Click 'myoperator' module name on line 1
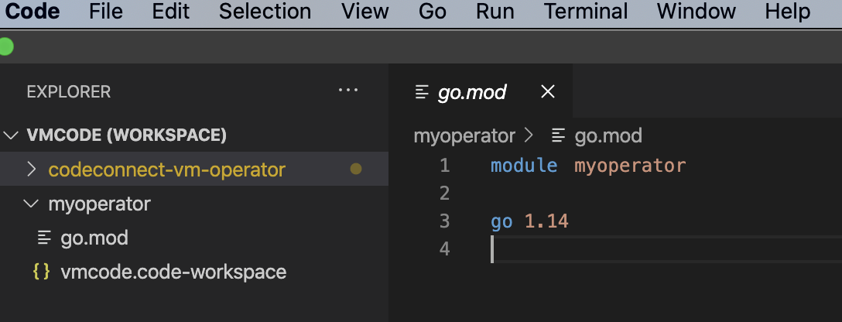The height and width of the screenshot is (322, 842). 630,166
